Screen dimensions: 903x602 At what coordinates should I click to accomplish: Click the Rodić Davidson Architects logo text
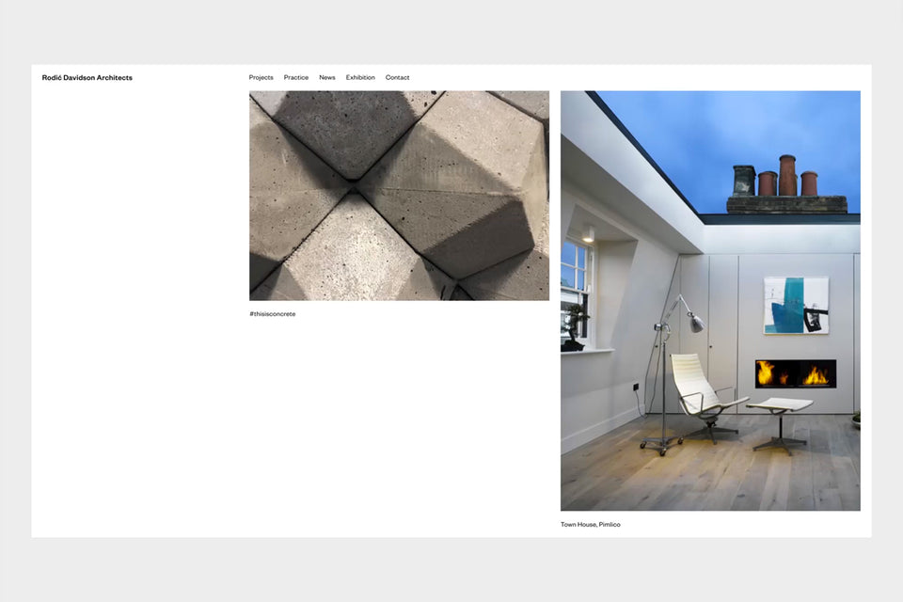(x=87, y=78)
